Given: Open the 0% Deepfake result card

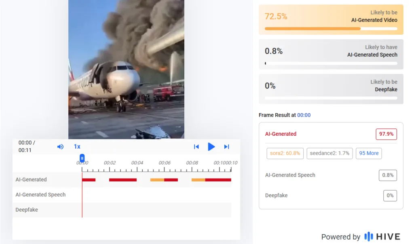Looking at the screenshot, I should pyautogui.click(x=331, y=89).
